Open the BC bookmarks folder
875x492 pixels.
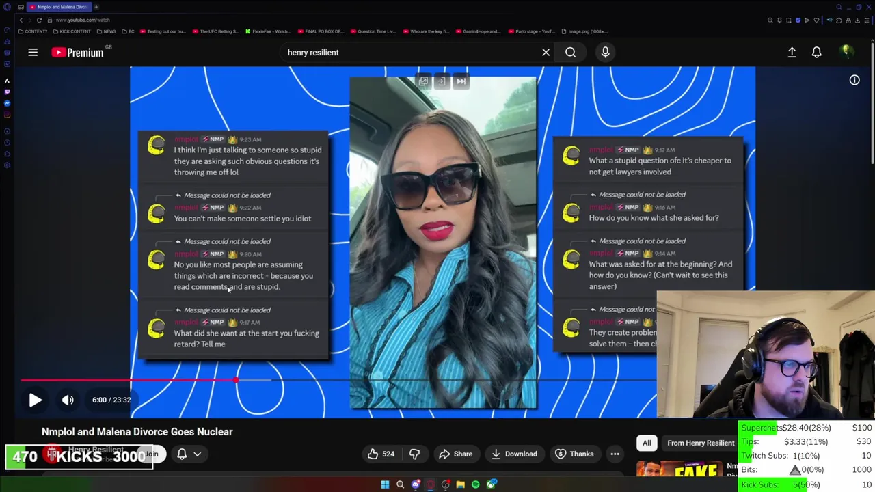coord(128,31)
